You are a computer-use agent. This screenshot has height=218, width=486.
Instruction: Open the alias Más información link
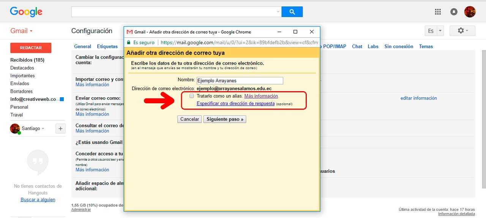[x=261, y=96]
